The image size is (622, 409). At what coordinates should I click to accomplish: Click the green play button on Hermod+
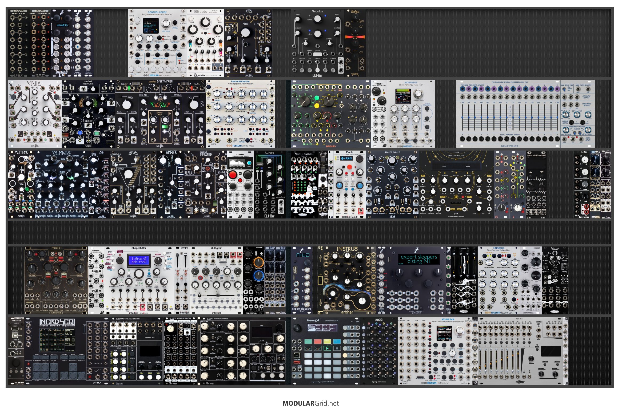point(327,348)
